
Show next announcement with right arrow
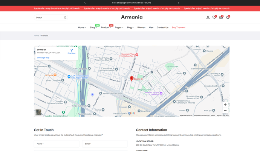pos(178,3)
